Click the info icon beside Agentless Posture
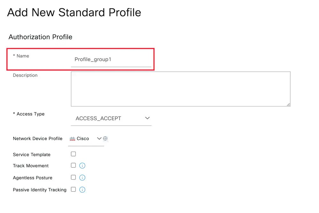 (x=82, y=178)
